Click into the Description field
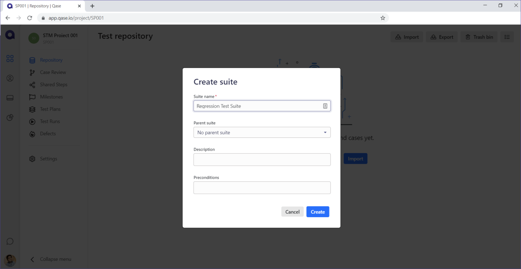Image resolution: width=521 pixels, height=269 pixels. click(x=262, y=160)
